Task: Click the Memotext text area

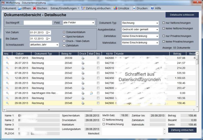Action: (x=132, y=131)
